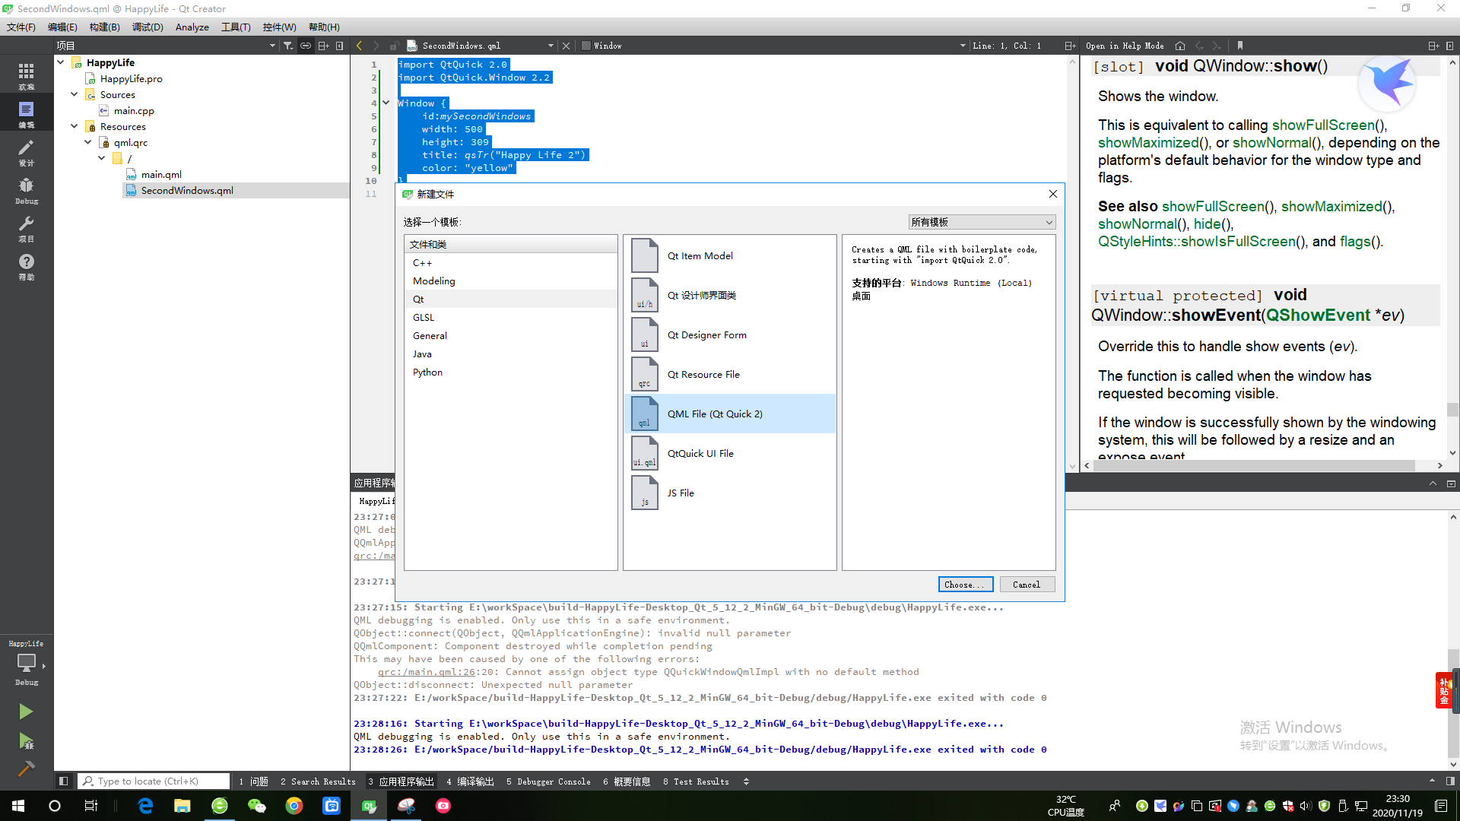The image size is (1460, 821).
Task: Open Debug mode in left sidebar
Action: (26, 190)
